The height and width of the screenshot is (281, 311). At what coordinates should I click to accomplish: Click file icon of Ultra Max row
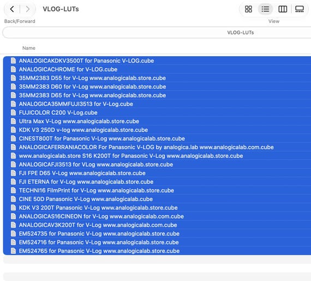[x=13, y=121]
